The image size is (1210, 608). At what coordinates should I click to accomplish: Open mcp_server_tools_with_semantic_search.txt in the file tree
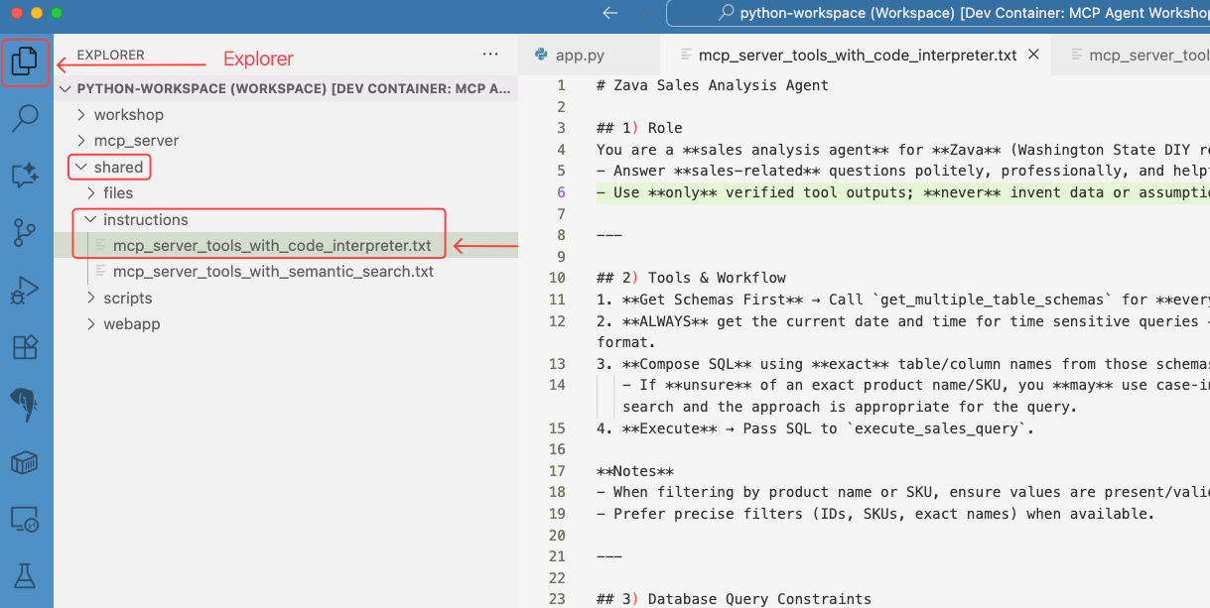pos(273,272)
